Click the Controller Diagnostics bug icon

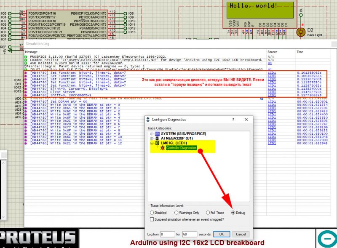(x=163, y=148)
